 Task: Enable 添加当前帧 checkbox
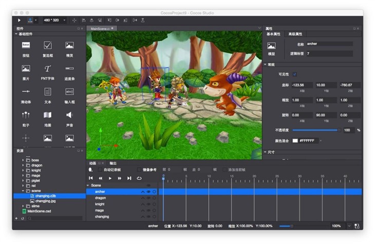pyautogui.click(x=224, y=170)
